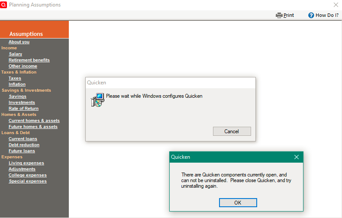Image resolution: width=342 pixels, height=218 pixels.
Task: Open Future homes & assets
Action: tap(33, 127)
